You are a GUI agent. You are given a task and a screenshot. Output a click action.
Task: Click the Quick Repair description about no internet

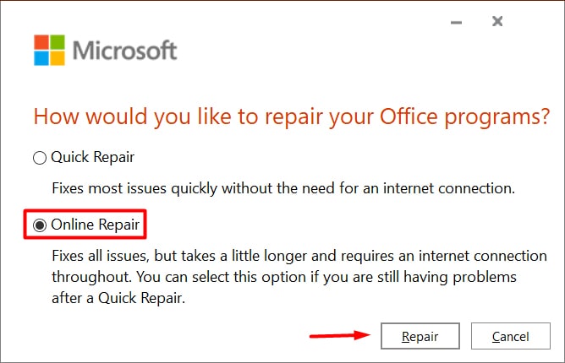283,188
